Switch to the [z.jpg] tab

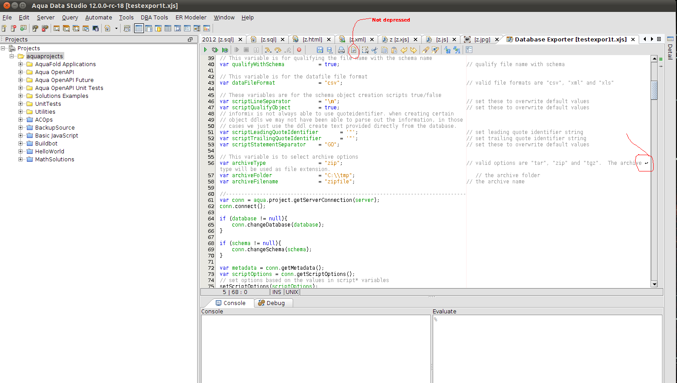(482, 39)
